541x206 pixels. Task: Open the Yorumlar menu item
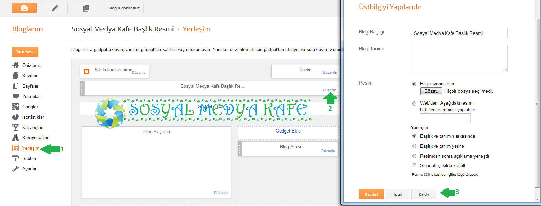(31, 96)
